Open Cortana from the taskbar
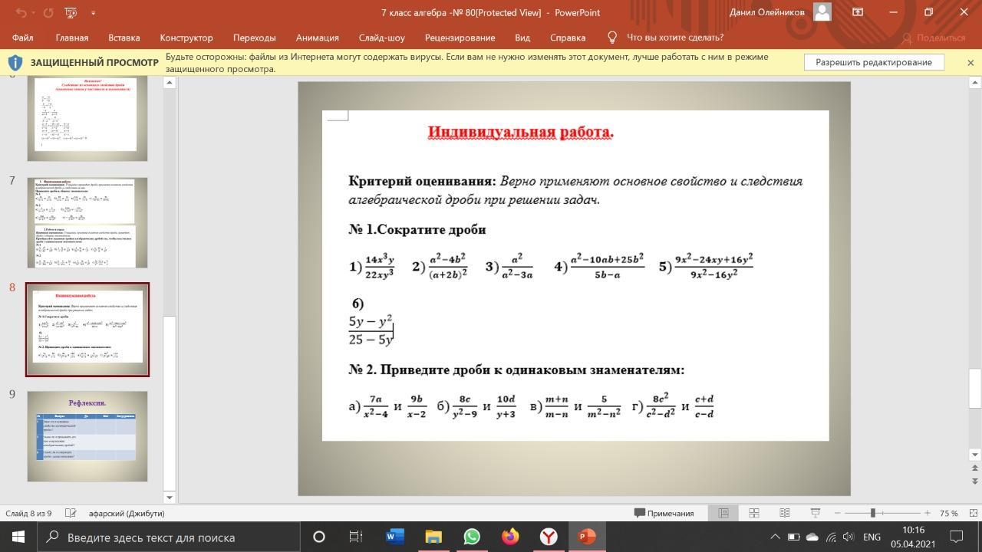 pyautogui.click(x=318, y=537)
